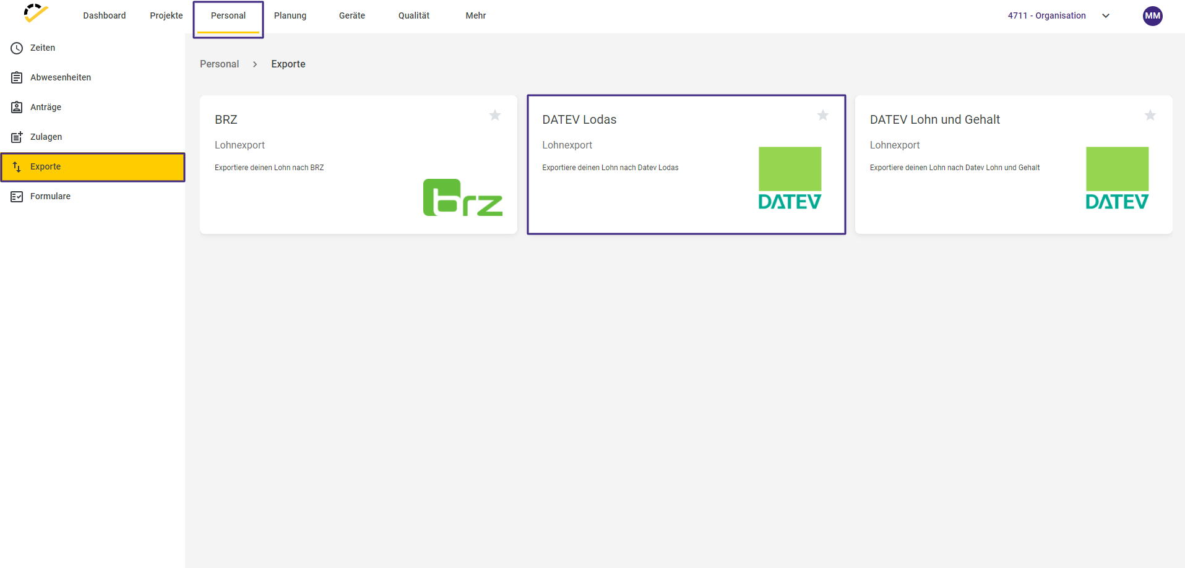Open Formulare in the sidebar
This screenshot has height=568, width=1185.
pos(93,196)
